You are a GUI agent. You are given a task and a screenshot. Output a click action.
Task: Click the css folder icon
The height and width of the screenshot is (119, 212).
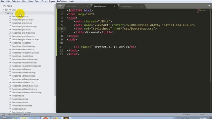point(8,13)
